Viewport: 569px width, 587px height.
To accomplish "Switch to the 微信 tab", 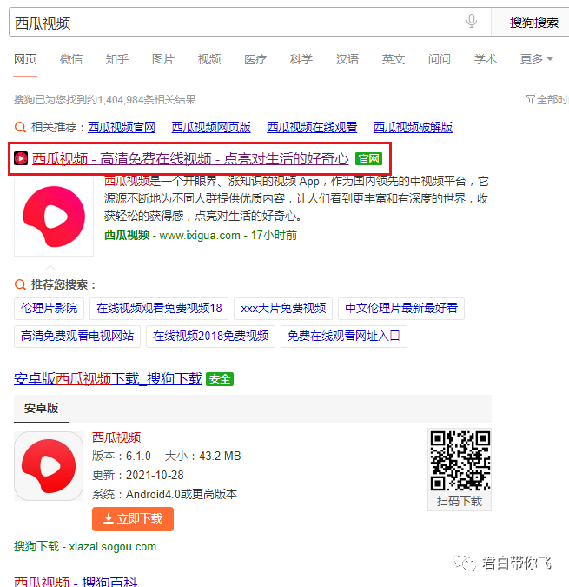I will coord(71,59).
